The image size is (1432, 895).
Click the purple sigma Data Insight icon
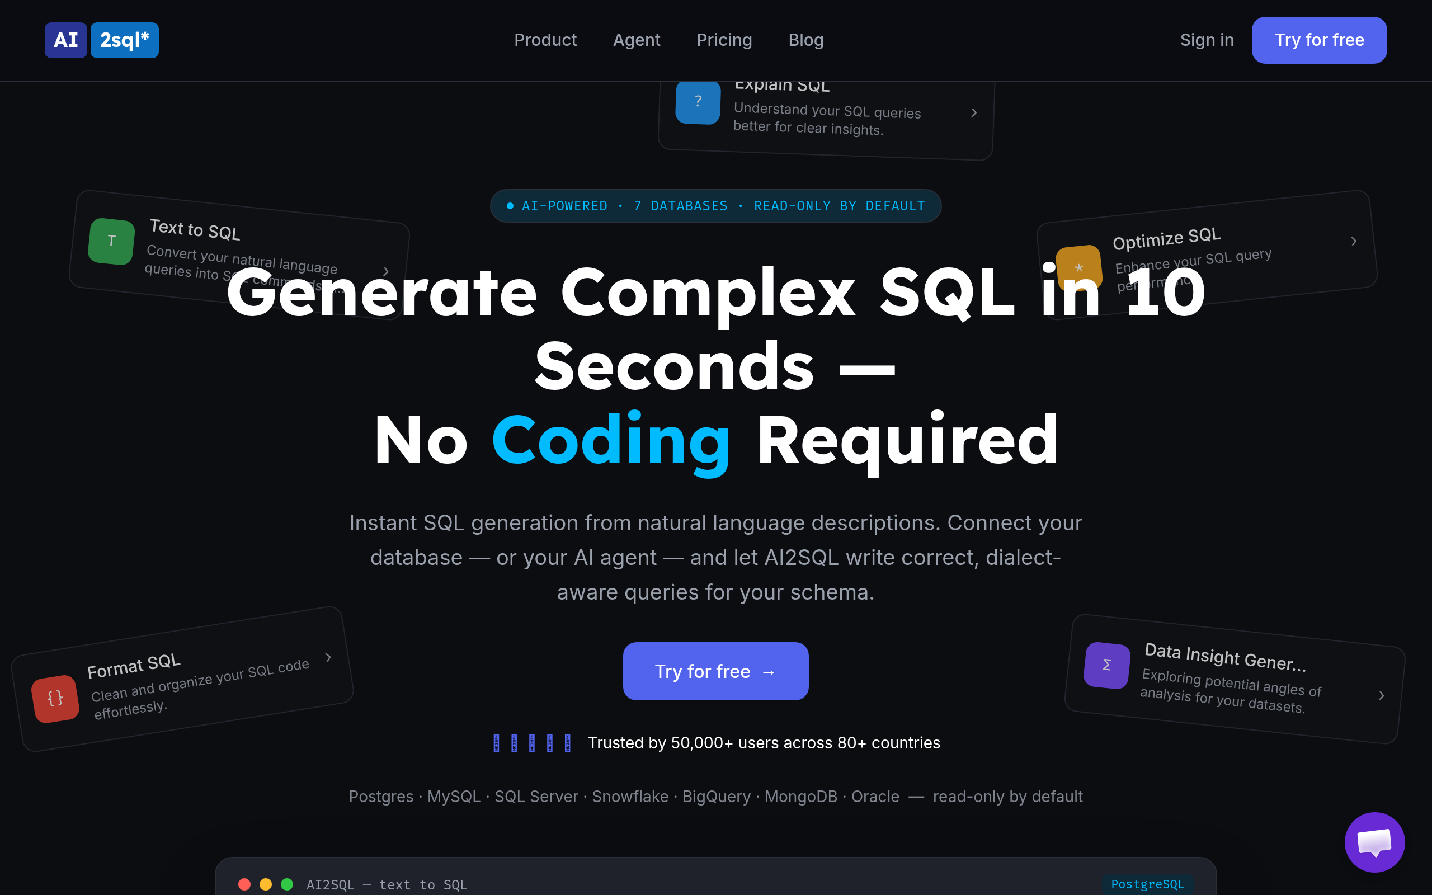click(1106, 665)
